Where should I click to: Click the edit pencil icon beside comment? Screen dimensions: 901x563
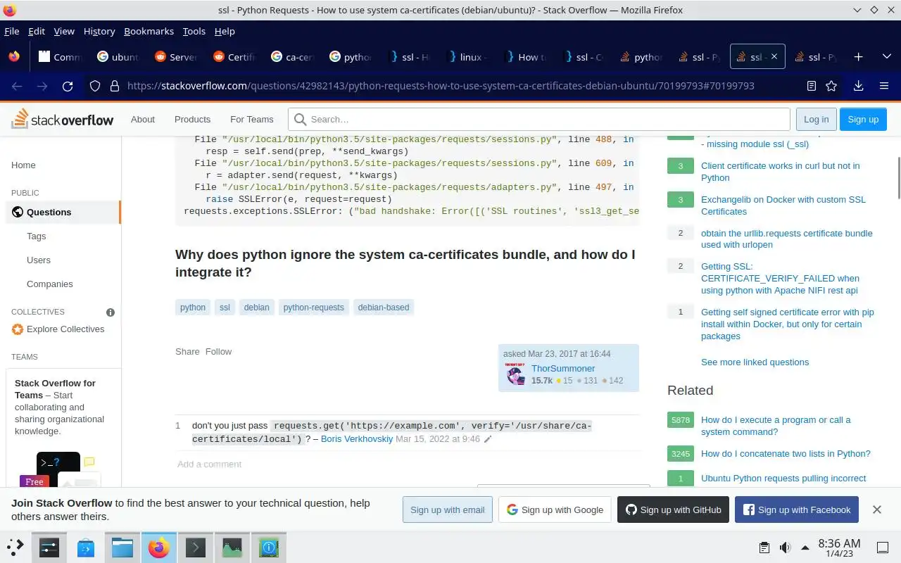(x=488, y=439)
